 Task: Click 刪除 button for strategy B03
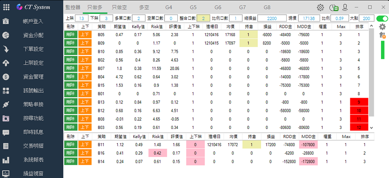[x=71, y=127]
